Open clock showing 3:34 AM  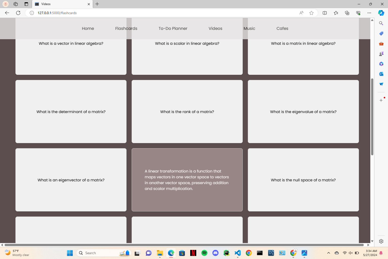coord(370,253)
